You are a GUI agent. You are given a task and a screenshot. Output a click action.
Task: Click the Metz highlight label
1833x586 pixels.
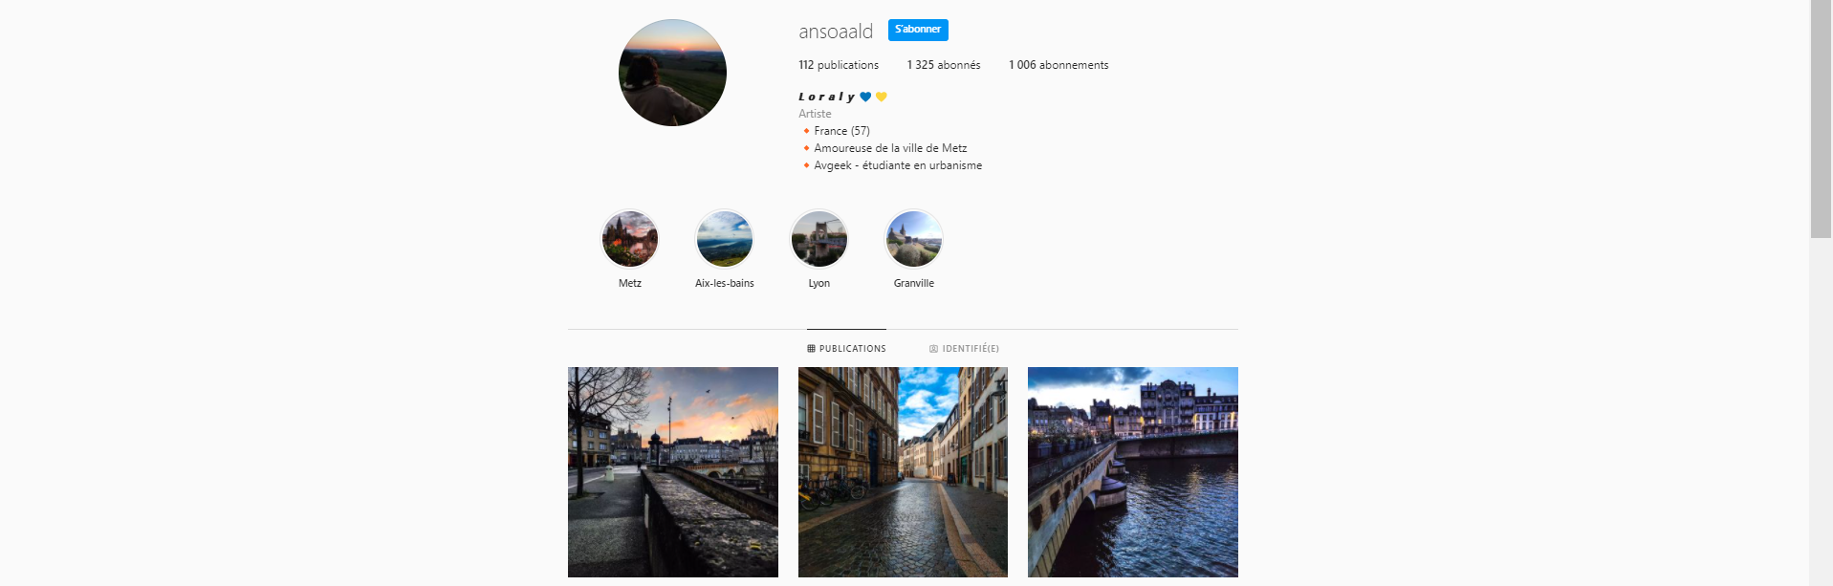click(x=630, y=283)
